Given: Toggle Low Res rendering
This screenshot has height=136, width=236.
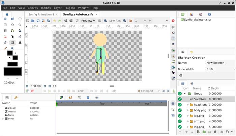Looking at the screenshot, I should tap(115, 21).
